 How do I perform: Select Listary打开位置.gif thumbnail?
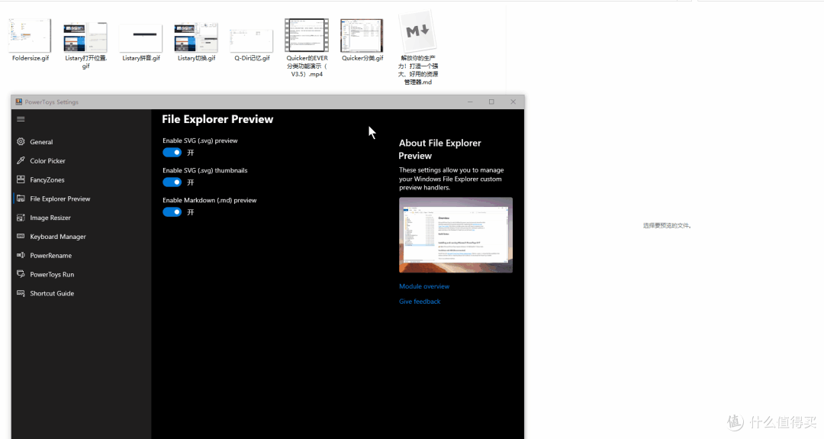pyautogui.click(x=85, y=37)
